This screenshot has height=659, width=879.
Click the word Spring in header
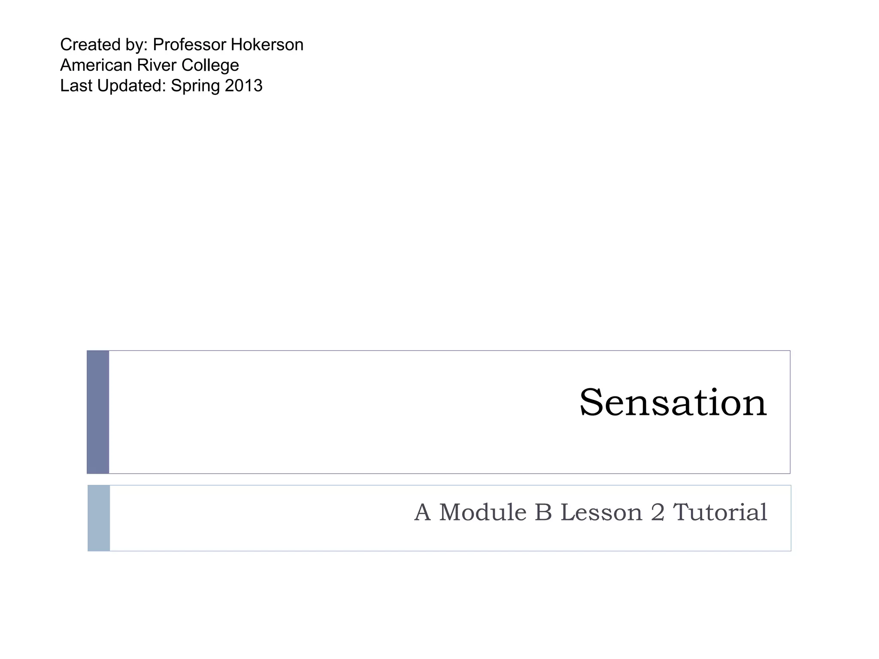(195, 86)
